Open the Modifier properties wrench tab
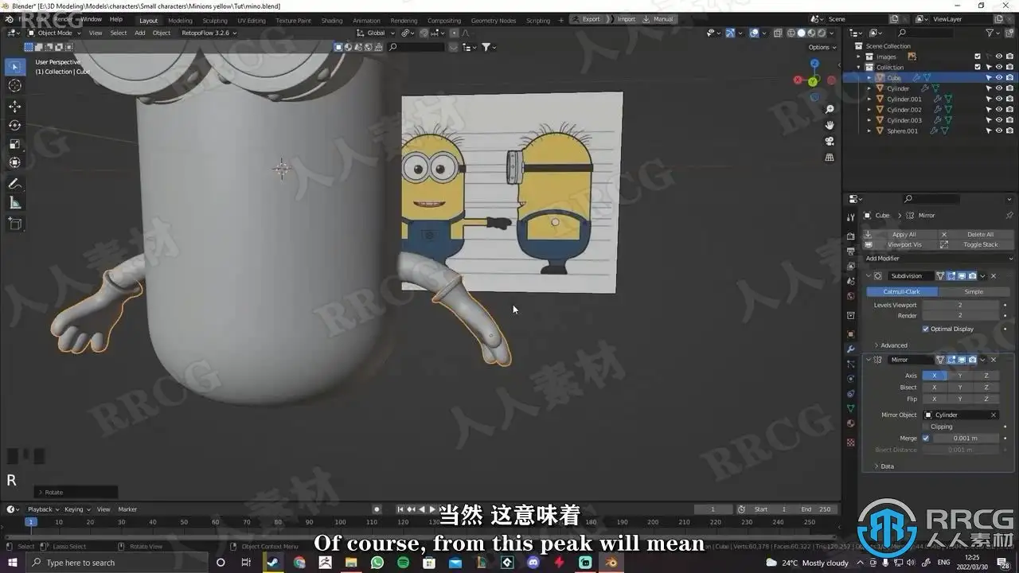 click(x=850, y=349)
